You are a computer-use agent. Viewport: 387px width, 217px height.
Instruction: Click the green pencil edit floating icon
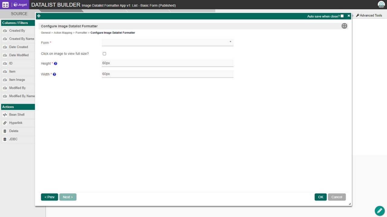380,211
